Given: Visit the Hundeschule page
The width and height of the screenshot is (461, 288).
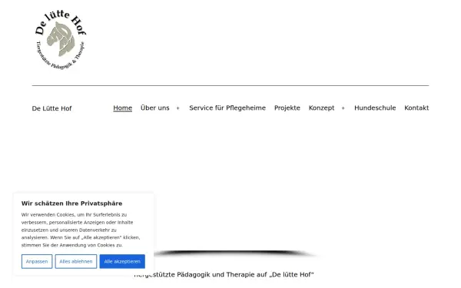Looking at the screenshot, I should [x=375, y=108].
